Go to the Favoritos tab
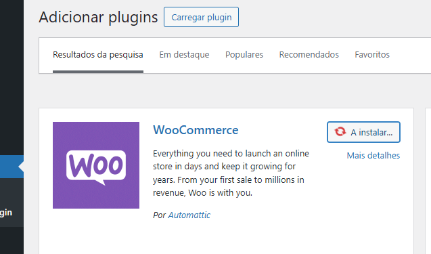 point(372,55)
